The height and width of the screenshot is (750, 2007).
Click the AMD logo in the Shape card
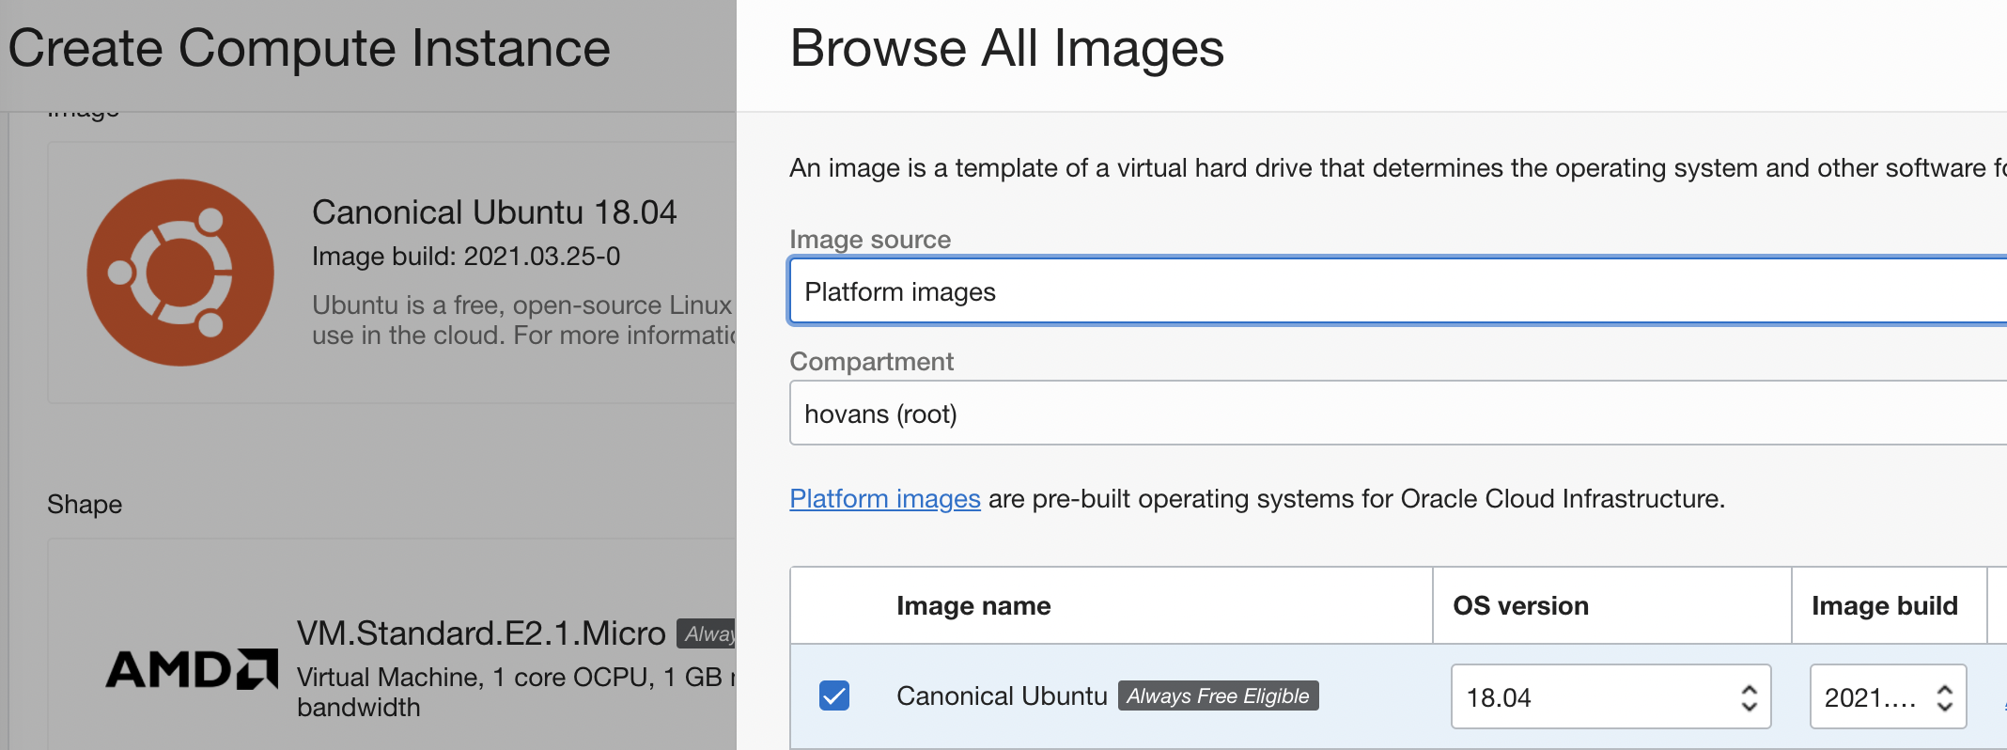192,669
